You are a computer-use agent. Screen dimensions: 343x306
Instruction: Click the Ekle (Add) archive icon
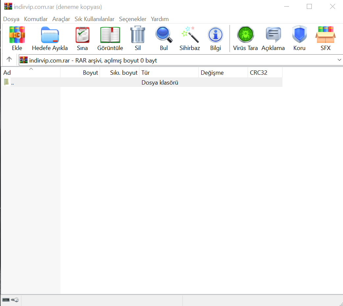[x=17, y=35]
